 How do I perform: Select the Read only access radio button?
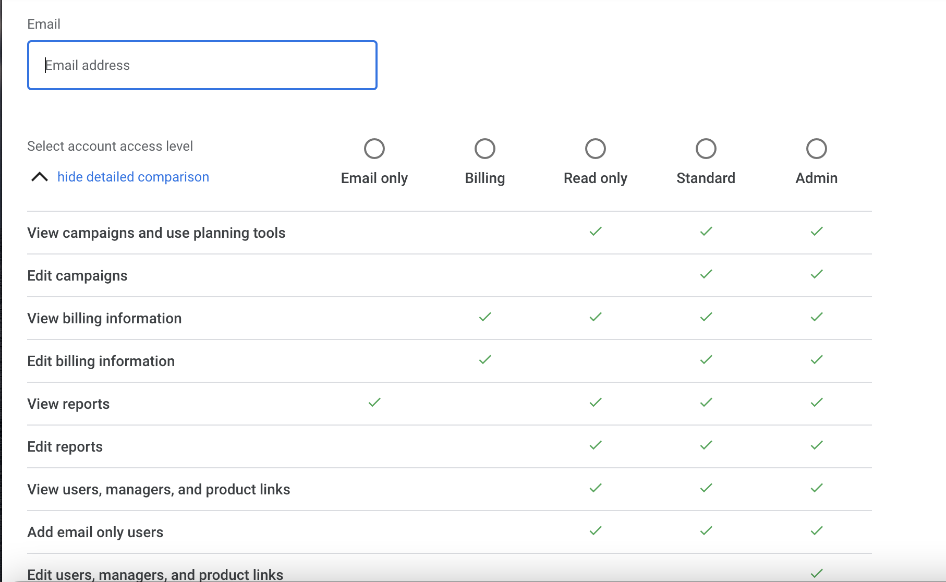[x=595, y=148]
